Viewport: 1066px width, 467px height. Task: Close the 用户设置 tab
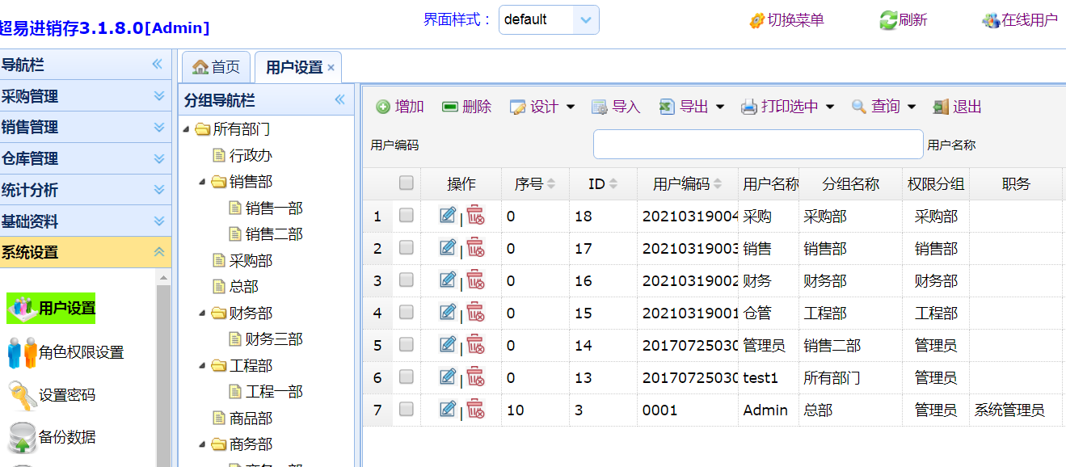click(x=331, y=68)
